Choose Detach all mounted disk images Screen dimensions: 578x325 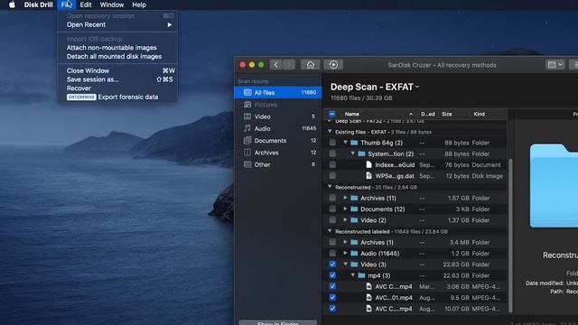[117, 56]
